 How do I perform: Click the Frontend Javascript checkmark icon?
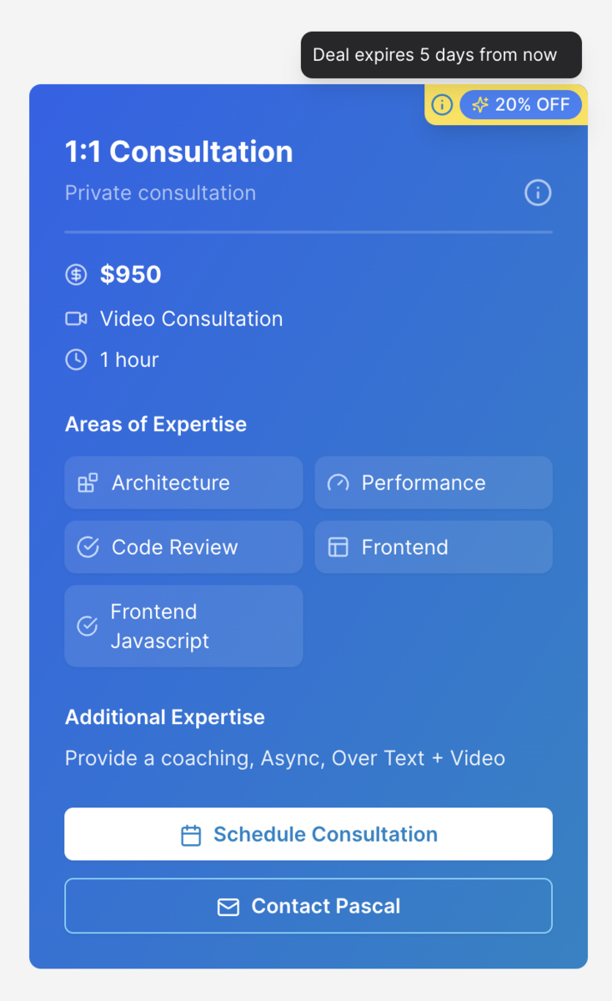click(88, 626)
